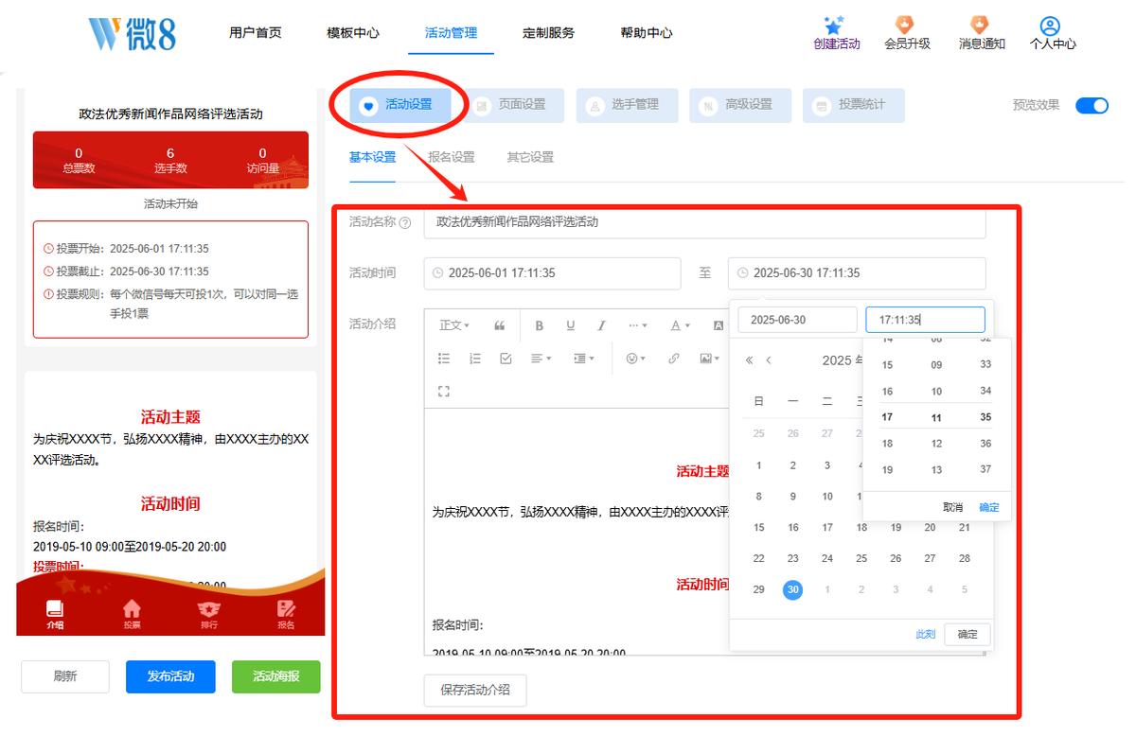Open the 正文 heading style dropdown
The height and width of the screenshot is (736, 1136).
coord(454,325)
